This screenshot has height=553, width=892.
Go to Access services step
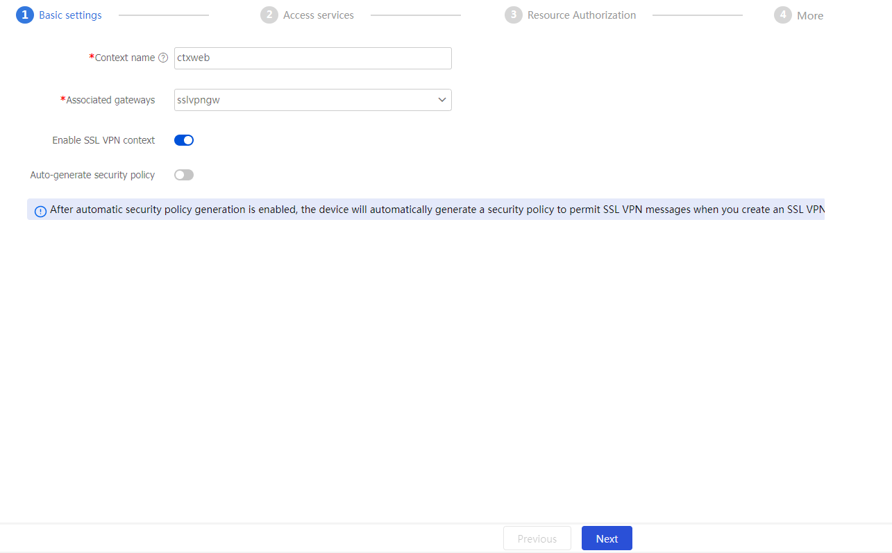click(319, 15)
